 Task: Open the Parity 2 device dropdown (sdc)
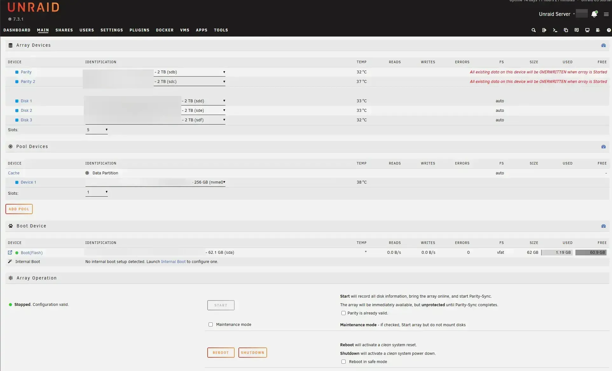(189, 82)
